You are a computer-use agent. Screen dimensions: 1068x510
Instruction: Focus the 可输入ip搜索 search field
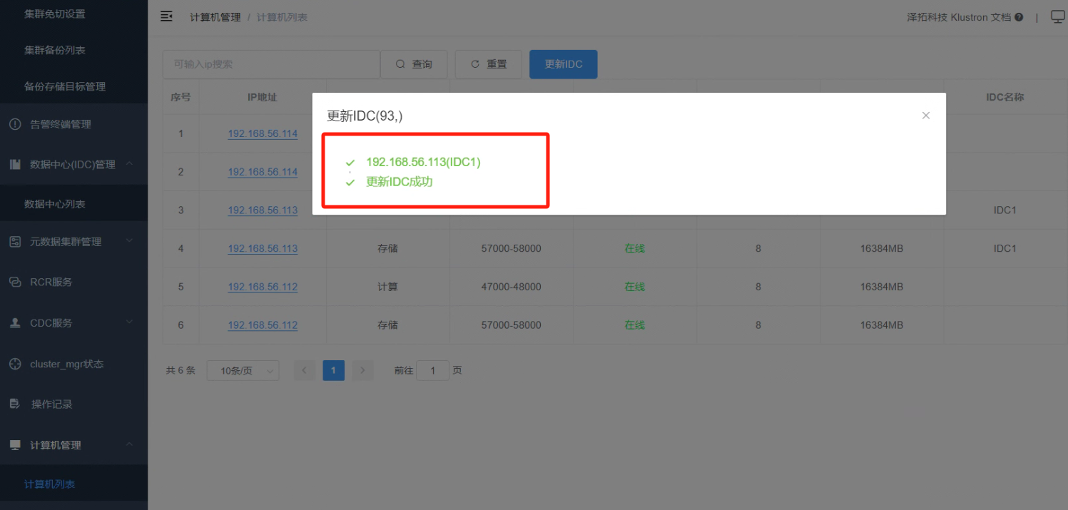click(271, 64)
